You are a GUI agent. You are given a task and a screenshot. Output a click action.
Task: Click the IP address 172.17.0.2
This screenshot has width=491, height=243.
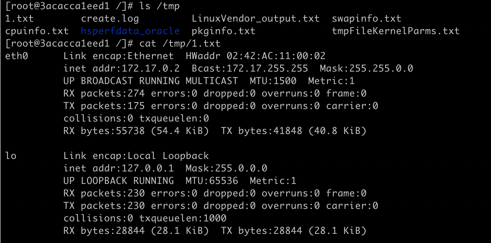click(156, 69)
